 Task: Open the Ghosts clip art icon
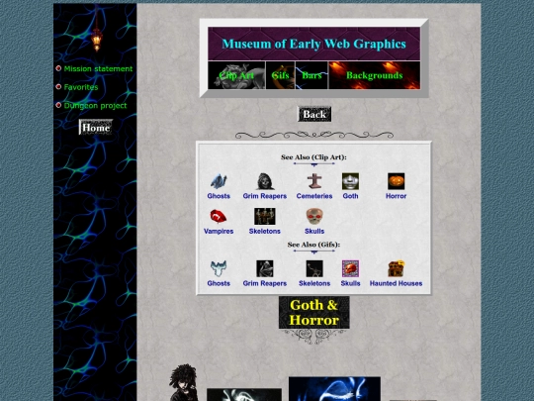pos(219,181)
